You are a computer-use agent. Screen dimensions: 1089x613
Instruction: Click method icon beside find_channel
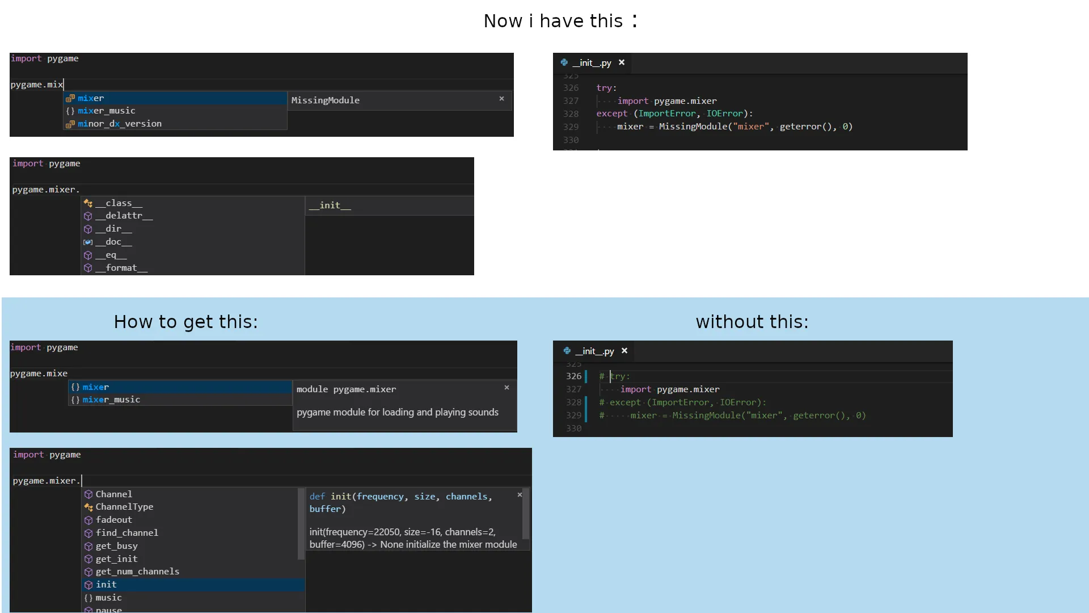[88, 534]
